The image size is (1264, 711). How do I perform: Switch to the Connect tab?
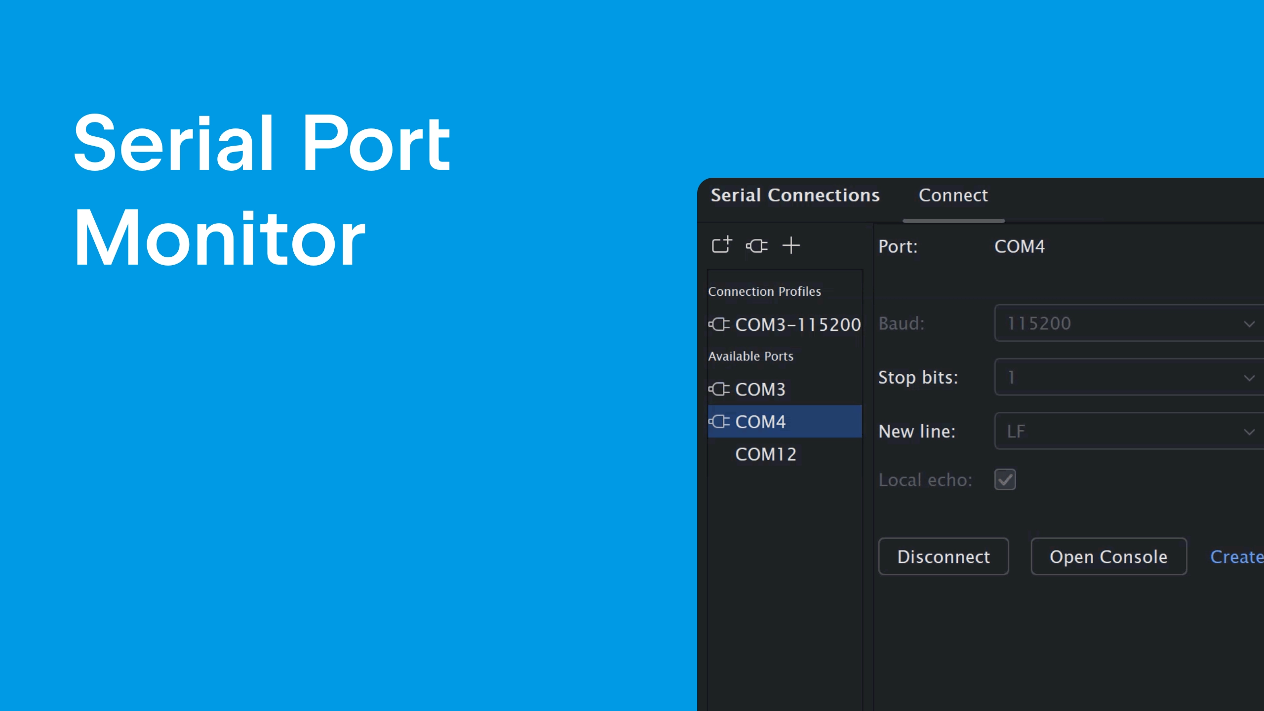click(952, 195)
